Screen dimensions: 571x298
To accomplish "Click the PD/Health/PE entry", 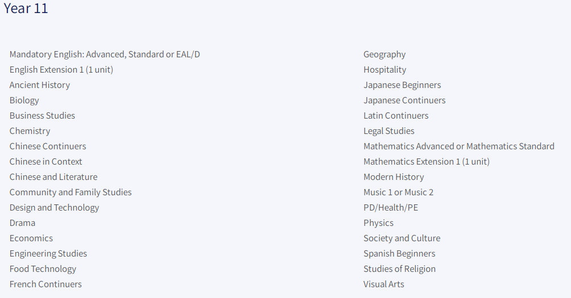I will point(391,208).
